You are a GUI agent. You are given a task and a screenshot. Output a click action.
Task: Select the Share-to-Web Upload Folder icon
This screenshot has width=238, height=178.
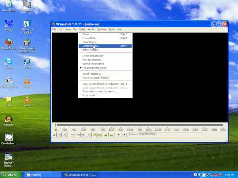27,45
